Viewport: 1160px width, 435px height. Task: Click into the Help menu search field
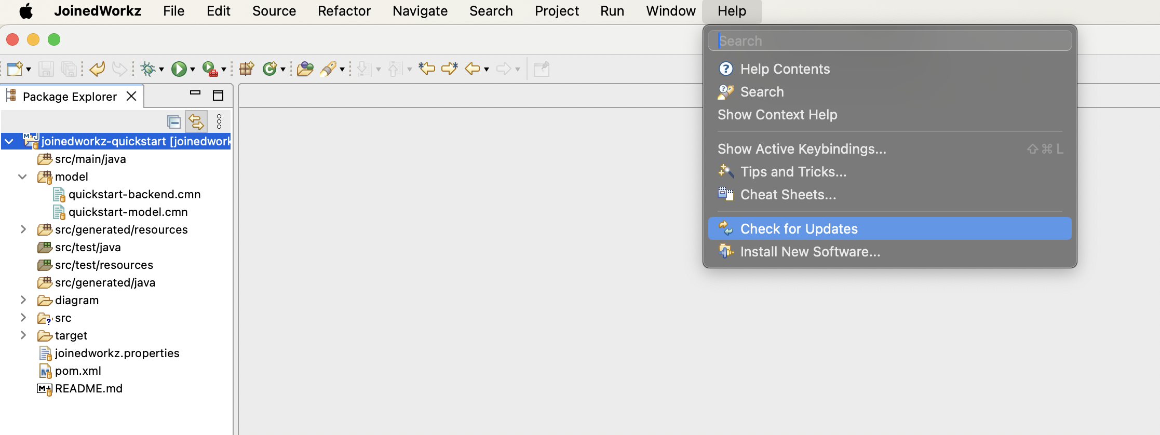(x=889, y=40)
